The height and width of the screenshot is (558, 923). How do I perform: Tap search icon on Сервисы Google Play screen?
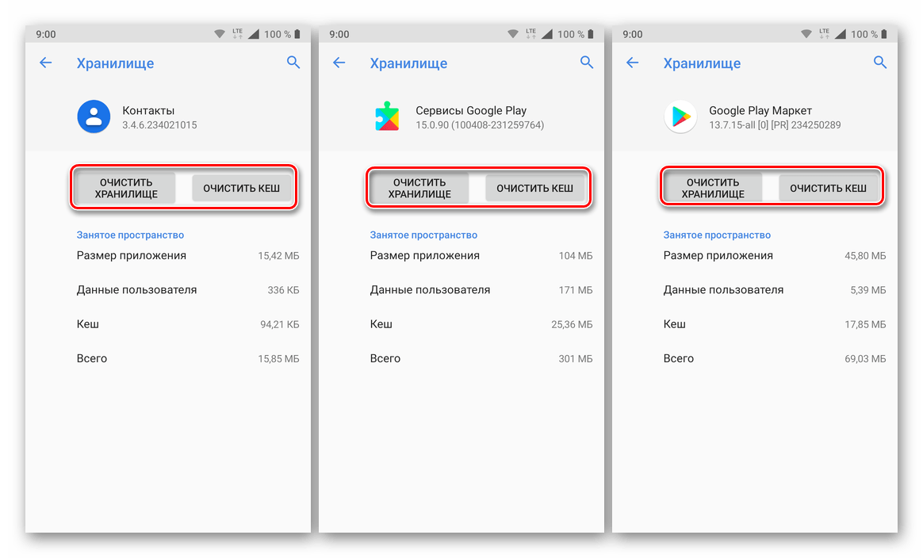coord(586,63)
